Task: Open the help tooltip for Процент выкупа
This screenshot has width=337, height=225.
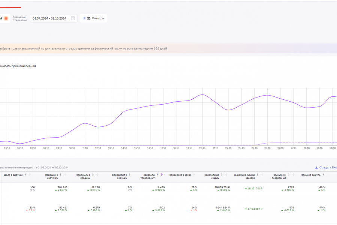Action: point(323,175)
